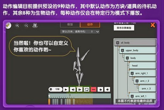Select the head part in tree
This screenshot has height=110, width=164.
pos(142,66)
